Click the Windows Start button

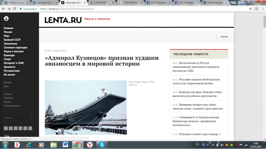tap(6, 145)
